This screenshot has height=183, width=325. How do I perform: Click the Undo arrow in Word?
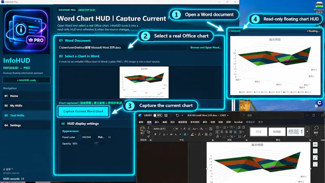tap(171, 115)
